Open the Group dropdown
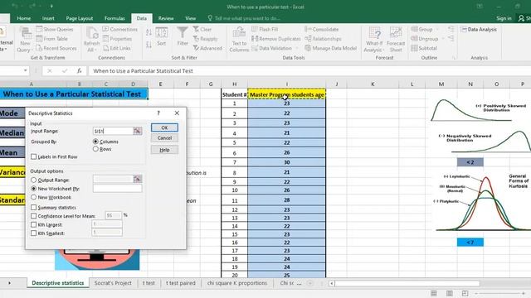 coord(437,30)
